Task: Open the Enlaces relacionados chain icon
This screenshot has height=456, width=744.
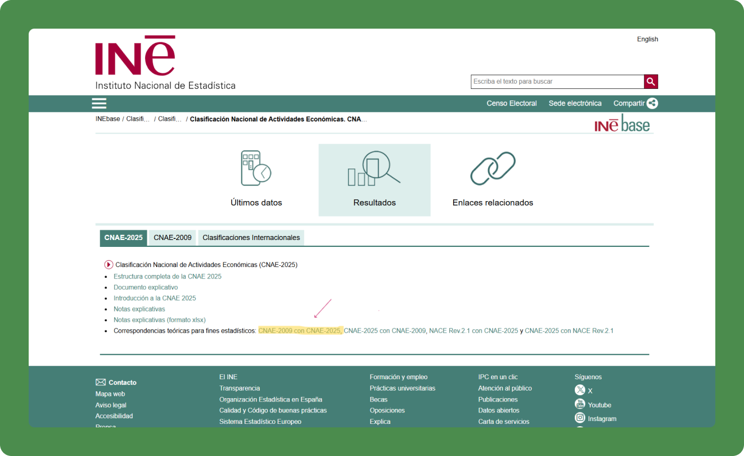Action: pyautogui.click(x=493, y=168)
